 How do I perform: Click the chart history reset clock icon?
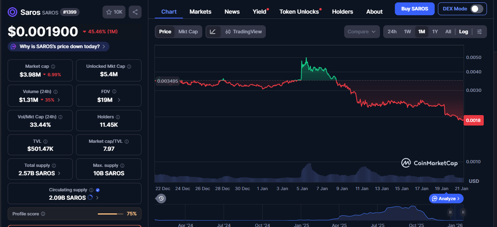(161, 198)
